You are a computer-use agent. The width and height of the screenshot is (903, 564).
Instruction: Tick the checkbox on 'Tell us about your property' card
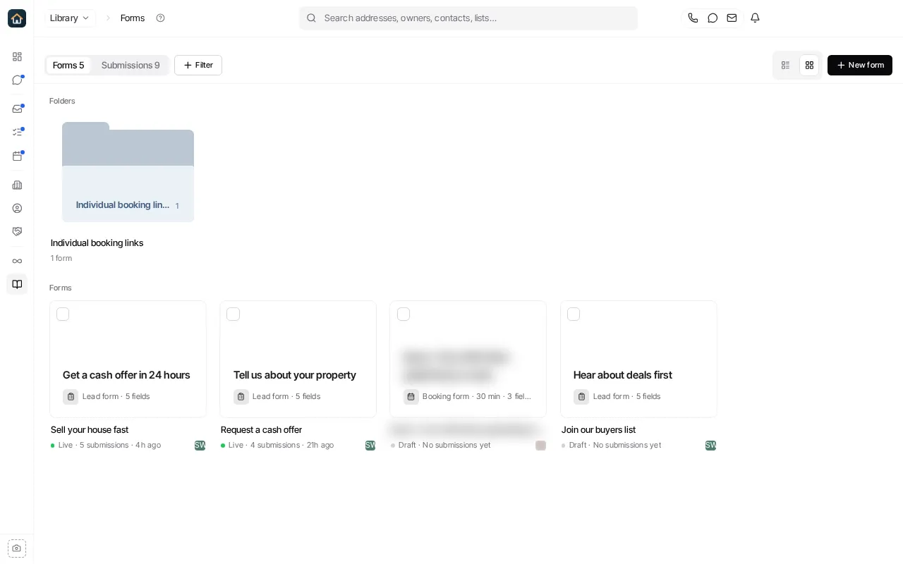[x=233, y=314]
